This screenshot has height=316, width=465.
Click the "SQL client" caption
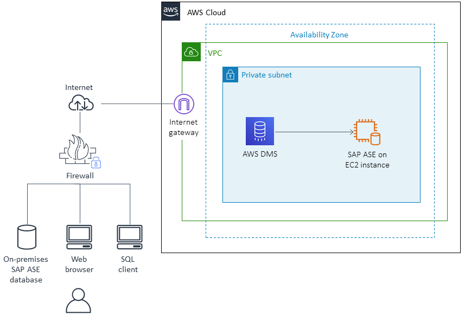[128, 264]
